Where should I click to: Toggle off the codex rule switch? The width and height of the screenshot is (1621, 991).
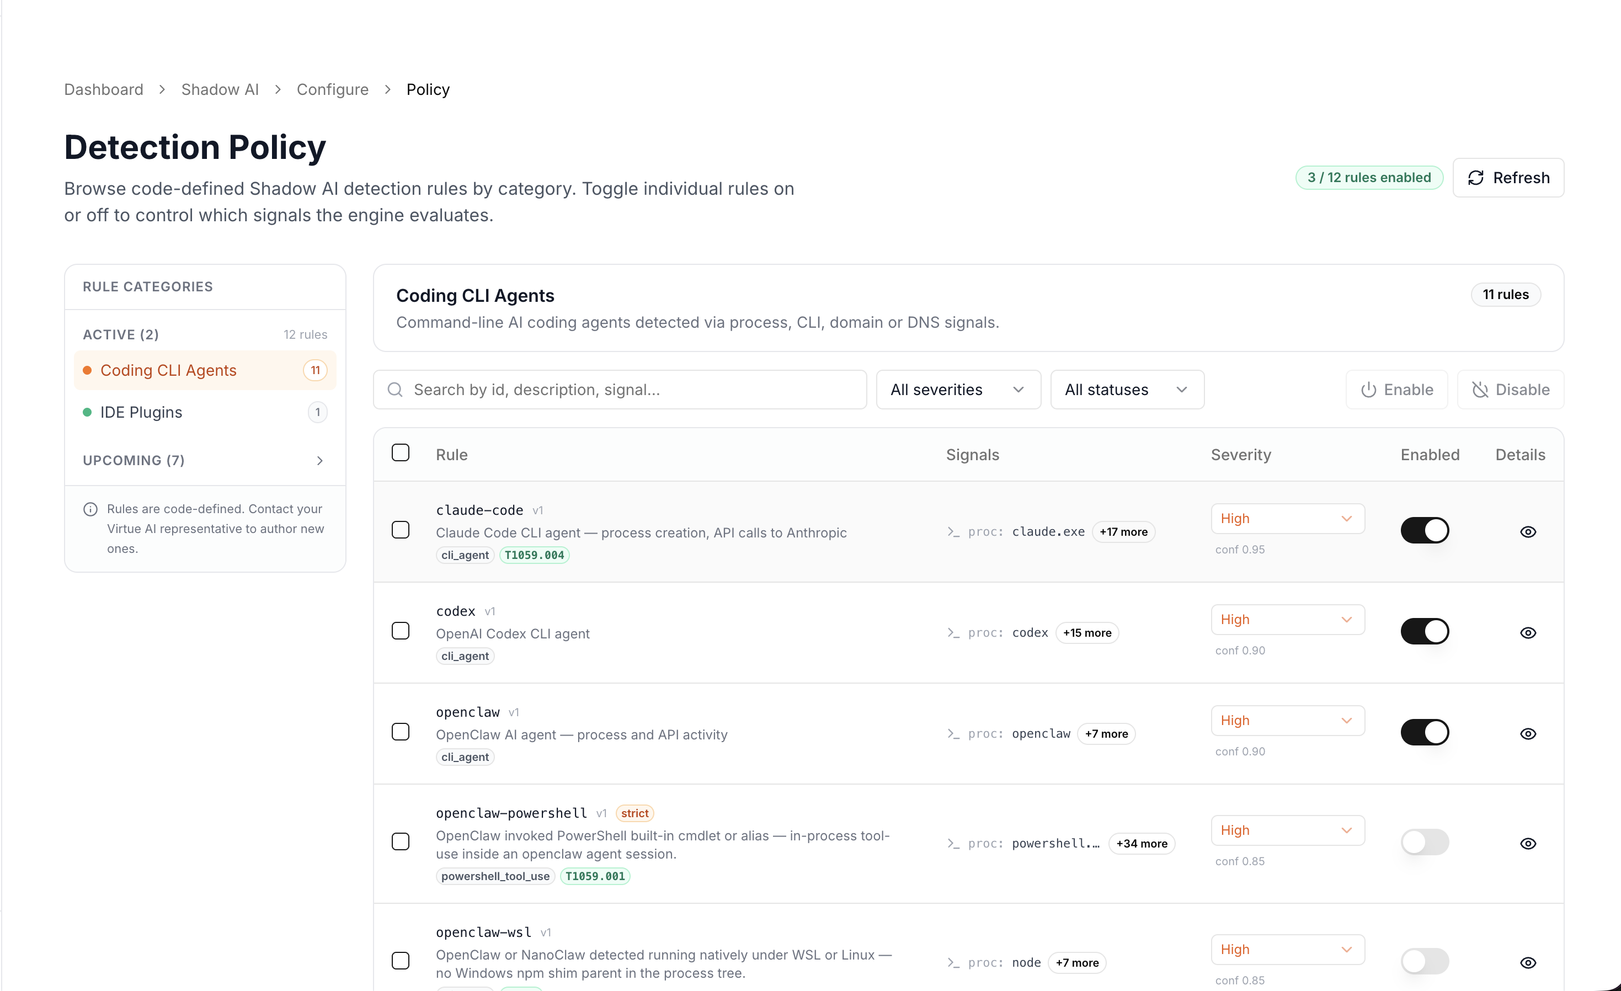1424,631
